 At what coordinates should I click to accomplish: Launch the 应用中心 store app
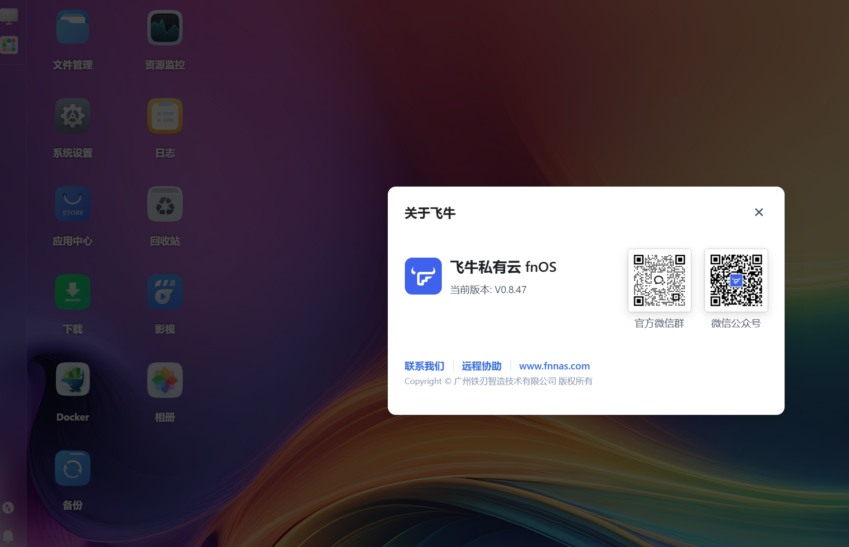(72, 204)
